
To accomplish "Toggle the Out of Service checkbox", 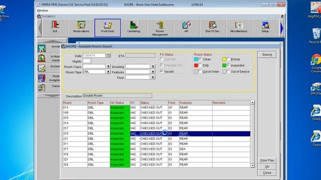I will tap(228, 71).
